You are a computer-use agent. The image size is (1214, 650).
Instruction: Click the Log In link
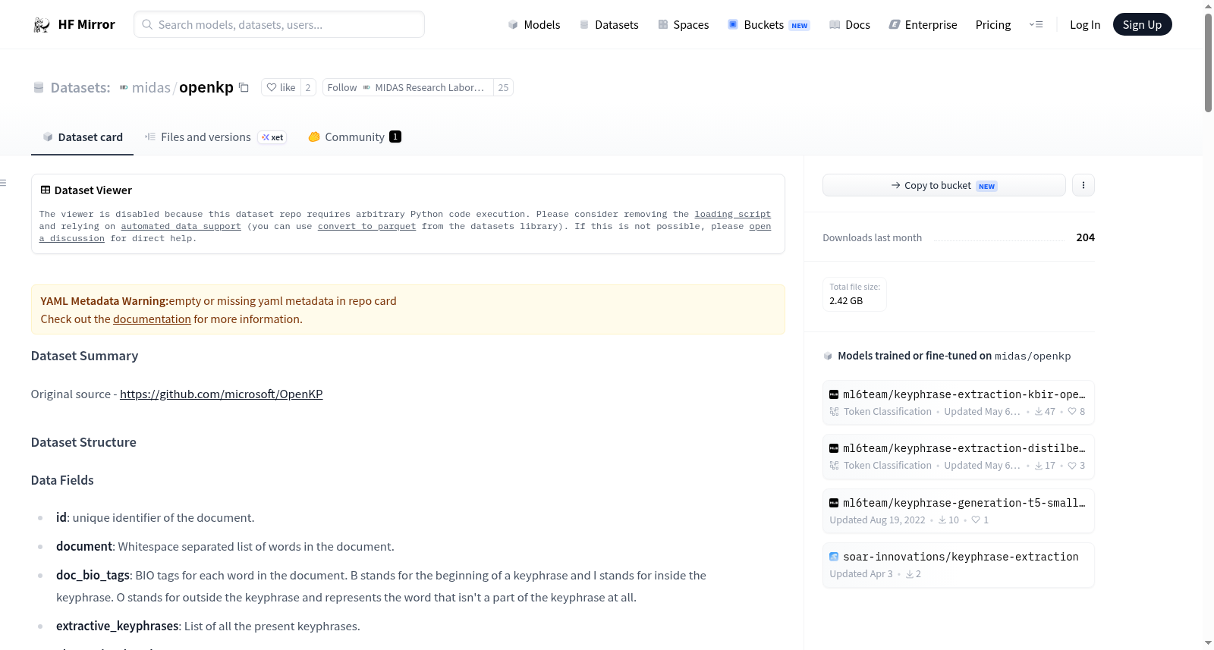(1085, 24)
